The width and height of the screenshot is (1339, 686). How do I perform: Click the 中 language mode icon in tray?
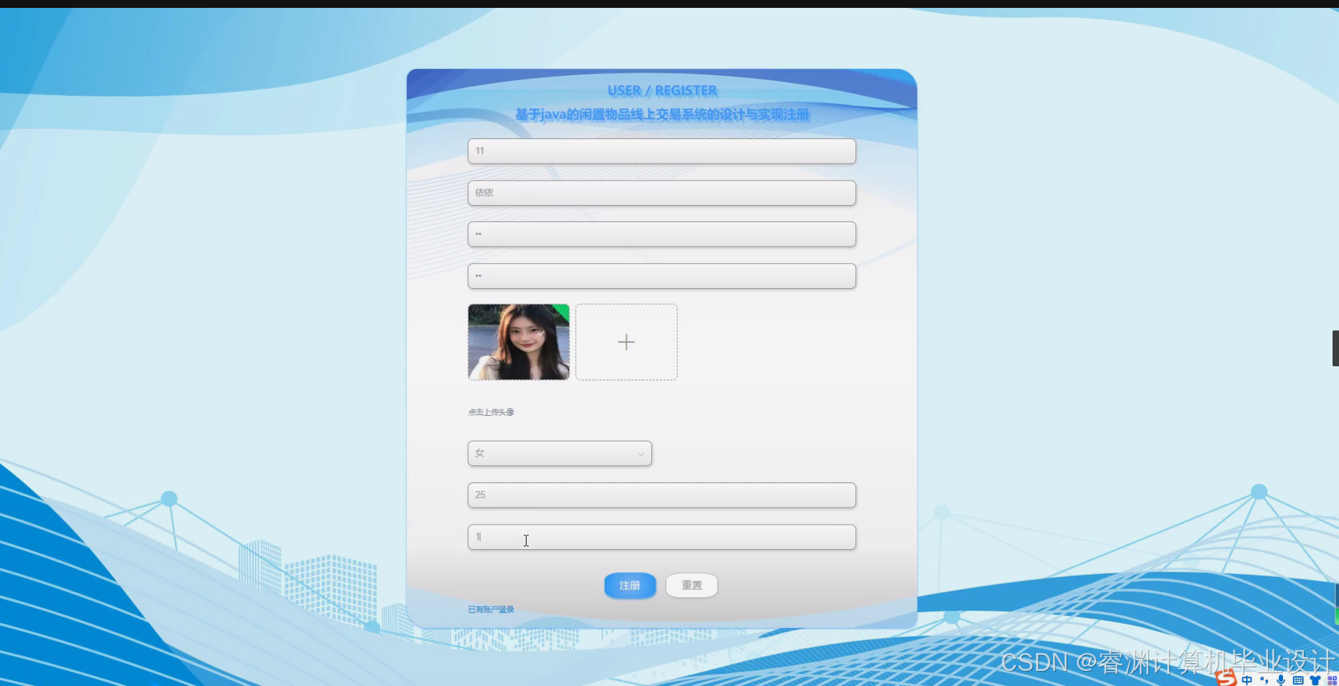click(1248, 680)
